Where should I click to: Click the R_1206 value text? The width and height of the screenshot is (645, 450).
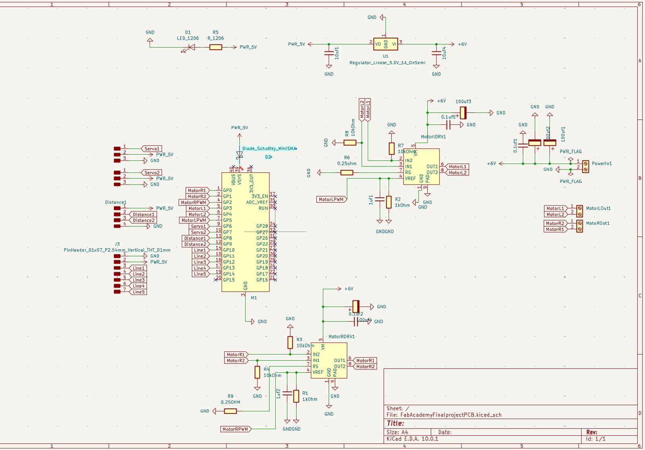coord(216,38)
